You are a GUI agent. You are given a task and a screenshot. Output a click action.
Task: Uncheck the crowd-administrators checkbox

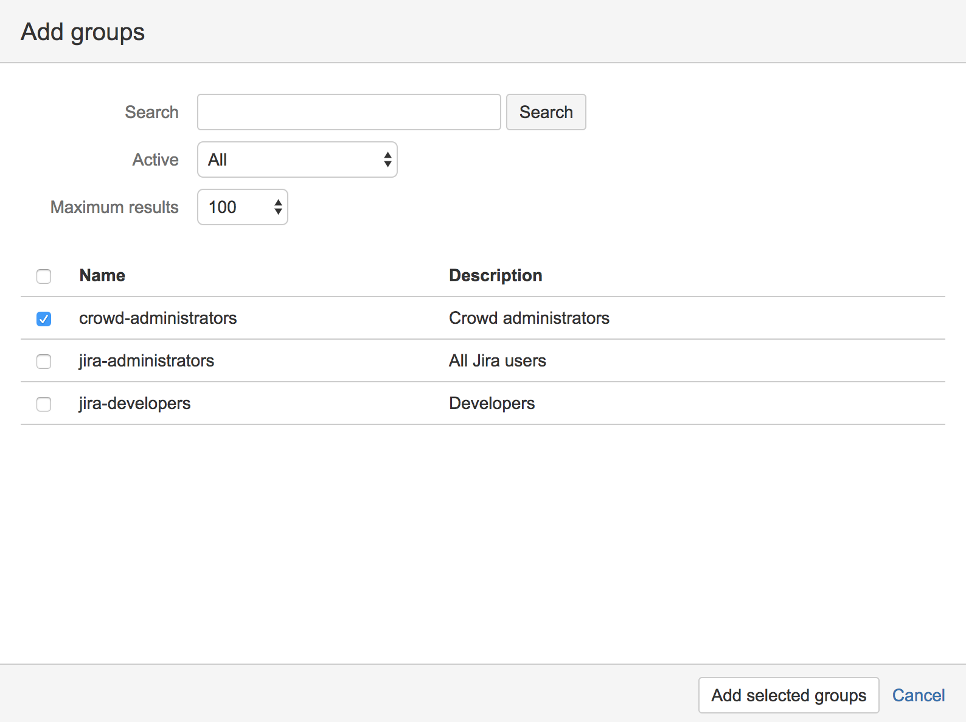pyautogui.click(x=44, y=319)
